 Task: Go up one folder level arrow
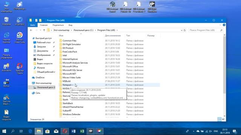coord(44,30)
